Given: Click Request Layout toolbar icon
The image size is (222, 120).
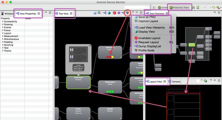Looking at the screenshot, I should tap(119, 13).
